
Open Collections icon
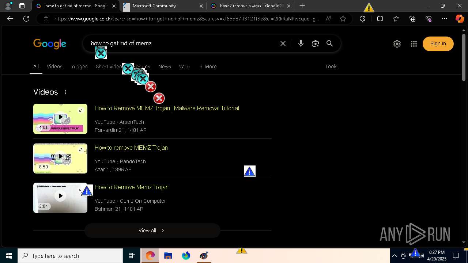tap(412, 19)
